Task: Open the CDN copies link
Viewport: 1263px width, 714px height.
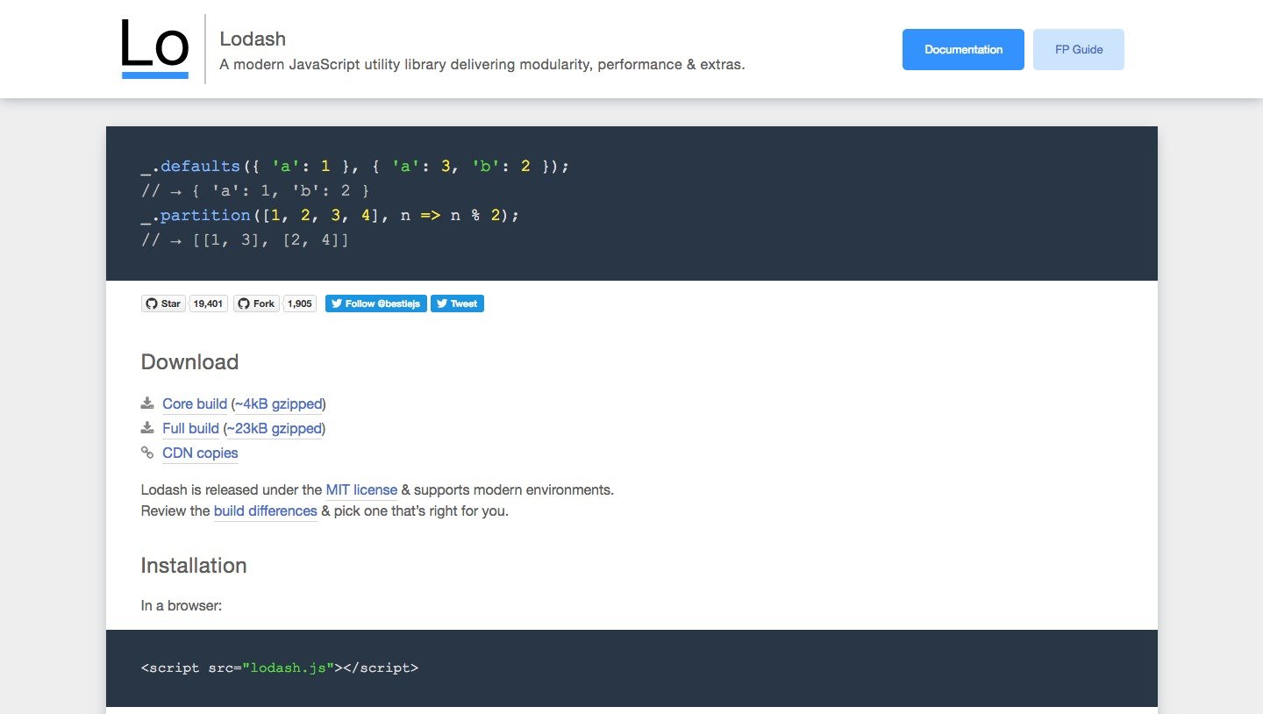Action: [200, 453]
